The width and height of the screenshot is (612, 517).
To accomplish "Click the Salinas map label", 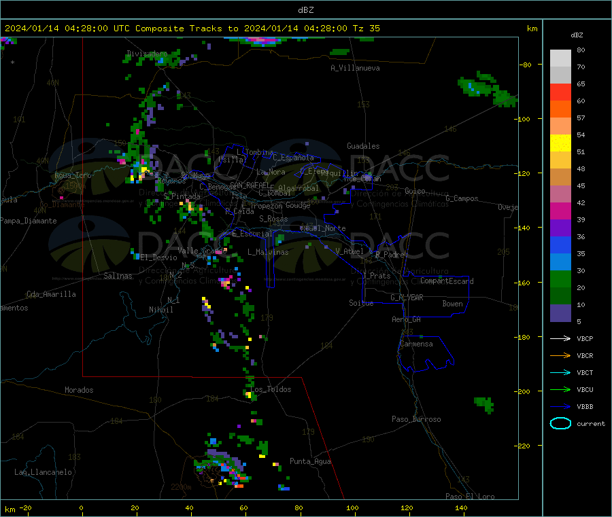I will point(118,276).
